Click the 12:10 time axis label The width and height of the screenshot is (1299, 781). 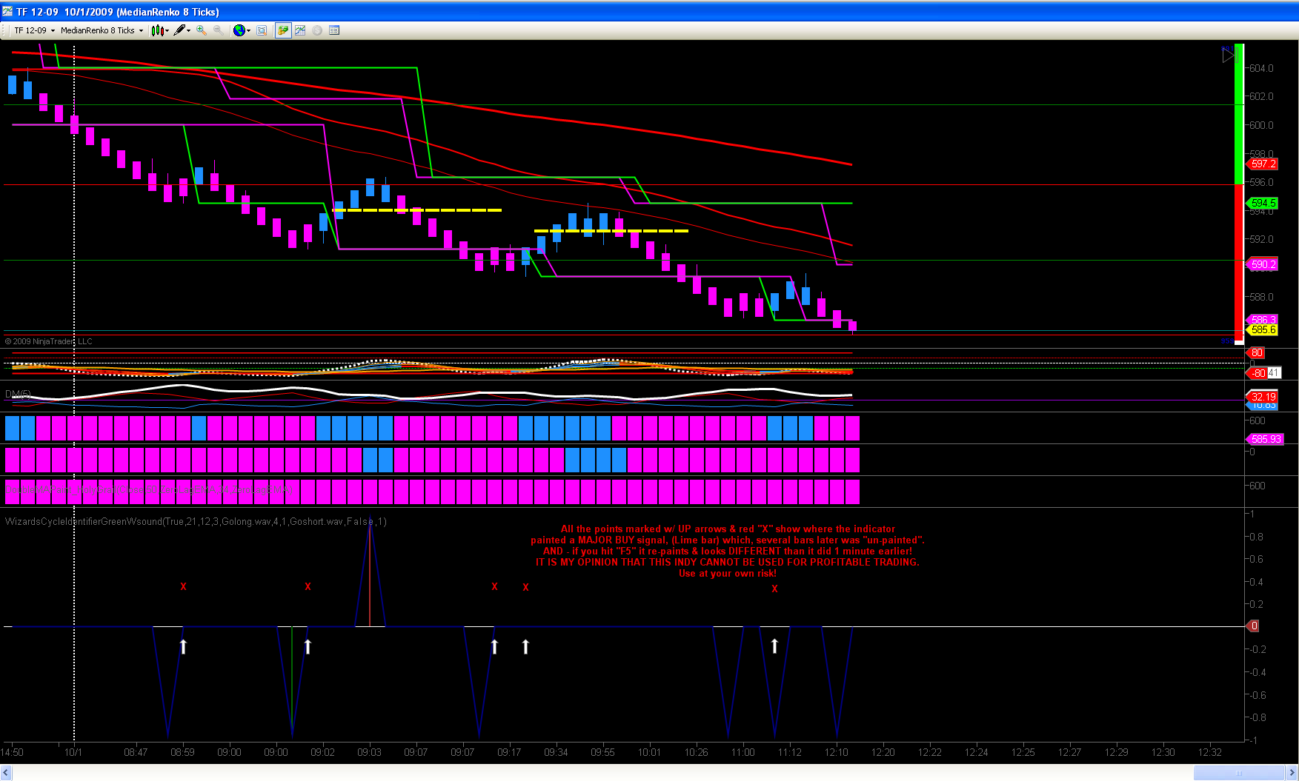pos(836,752)
